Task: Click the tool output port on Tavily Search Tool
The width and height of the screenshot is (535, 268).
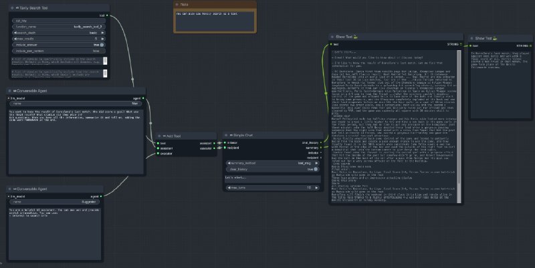Action: (x=107, y=15)
